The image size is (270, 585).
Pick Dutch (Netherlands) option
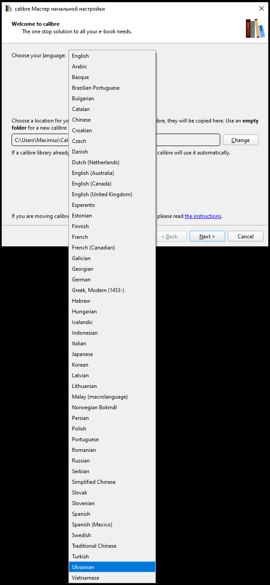(x=112, y=162)
